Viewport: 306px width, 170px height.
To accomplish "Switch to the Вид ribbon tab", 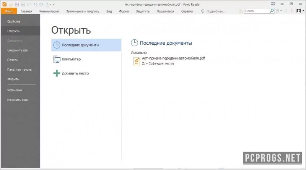I will pos(109,11).
